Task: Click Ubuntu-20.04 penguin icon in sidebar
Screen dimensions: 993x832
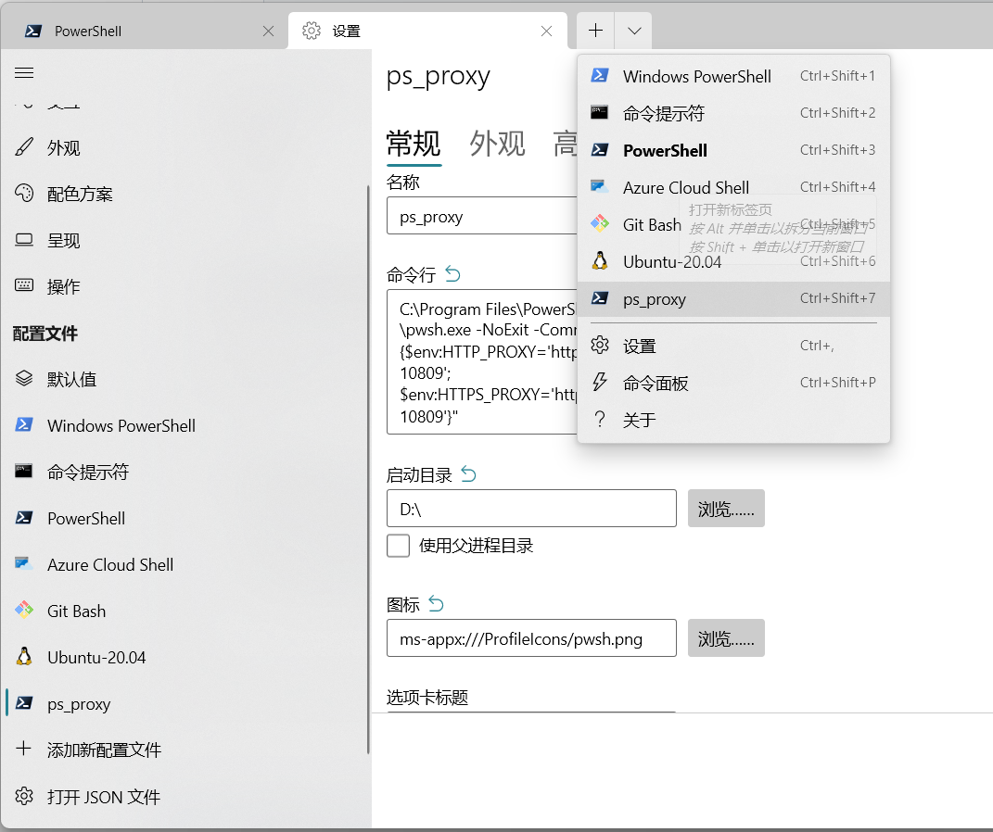Action: click(24, 656)
